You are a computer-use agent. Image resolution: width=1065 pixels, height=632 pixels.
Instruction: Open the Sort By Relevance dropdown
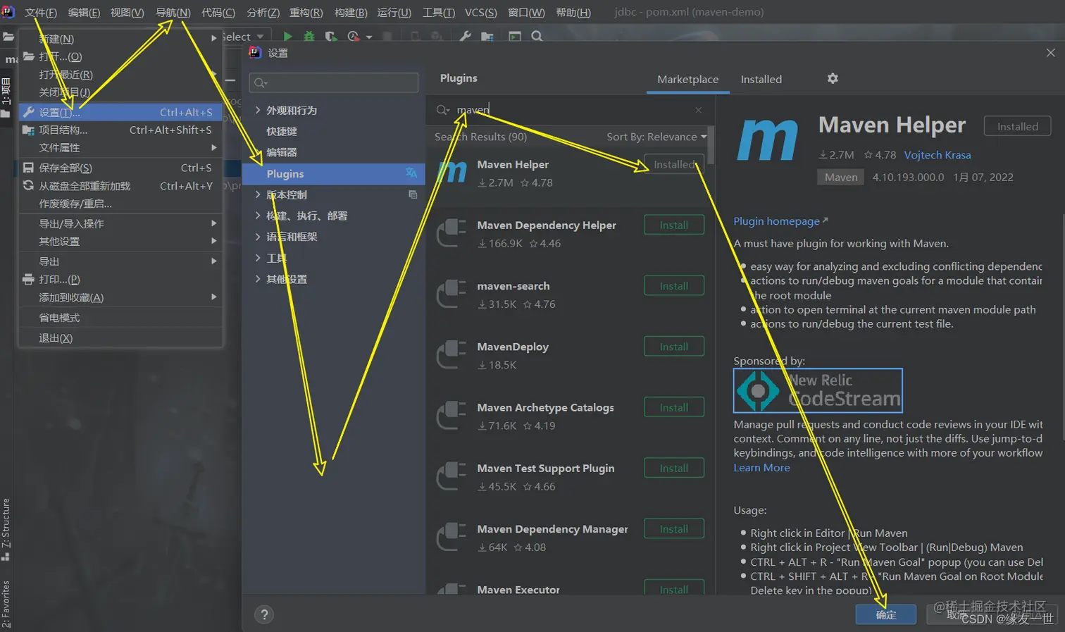click(656, 137)
